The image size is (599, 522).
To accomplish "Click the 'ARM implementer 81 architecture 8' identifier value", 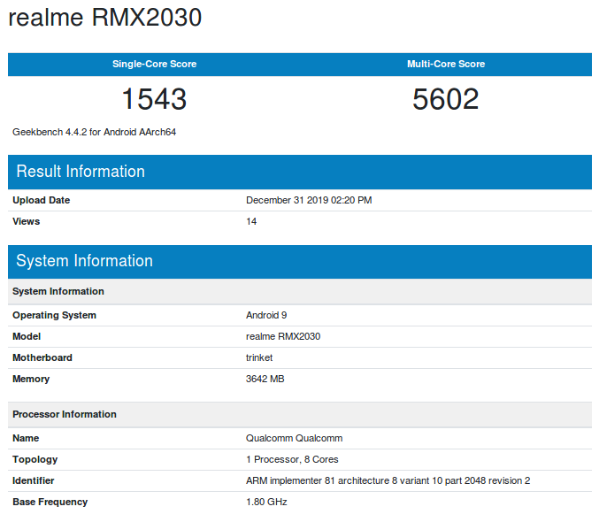I will (388, 480).
